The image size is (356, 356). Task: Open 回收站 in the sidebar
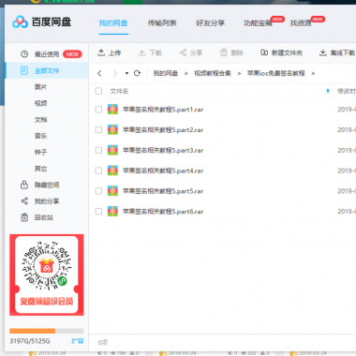pos(44,217)
